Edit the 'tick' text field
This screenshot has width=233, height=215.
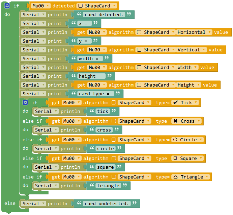(103, 111)
